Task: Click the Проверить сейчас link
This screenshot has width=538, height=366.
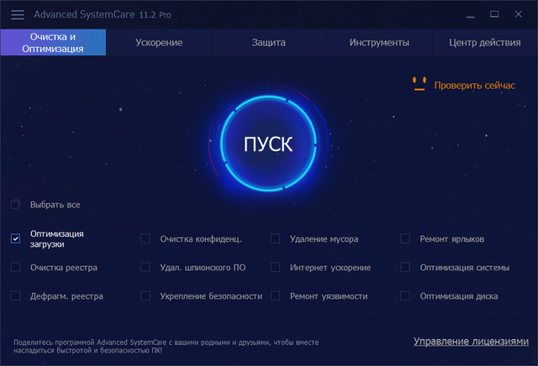Action: (474, 85)
